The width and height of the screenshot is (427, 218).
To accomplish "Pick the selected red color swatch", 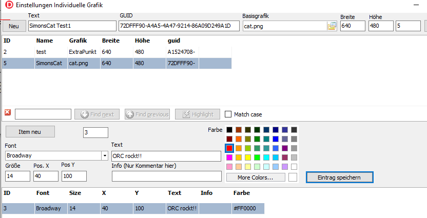I will point(230,148).
